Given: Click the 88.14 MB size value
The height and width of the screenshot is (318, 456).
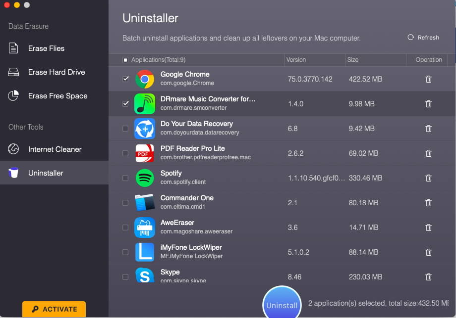Looking at the screenshot, I should [363, 252].
